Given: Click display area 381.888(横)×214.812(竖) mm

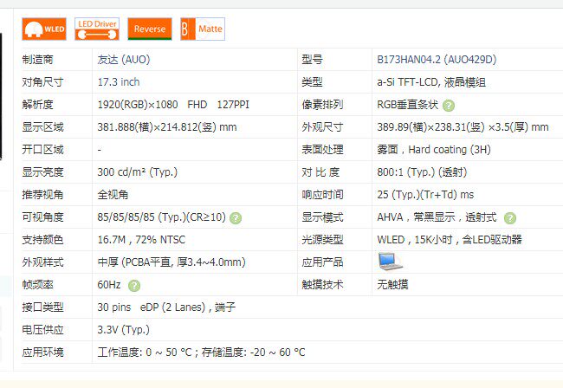Looking at the screenshot, I should tap(167, 127).
